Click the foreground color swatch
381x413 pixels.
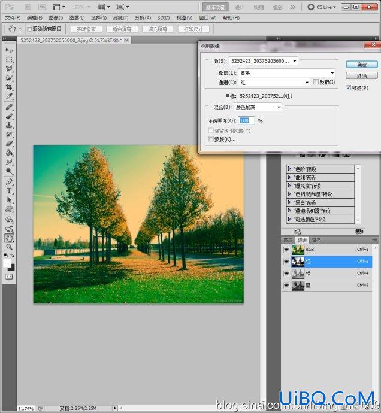pyautogui.click(x=7, y=263)
